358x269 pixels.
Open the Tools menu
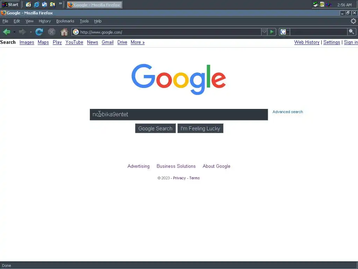(84, 21)
